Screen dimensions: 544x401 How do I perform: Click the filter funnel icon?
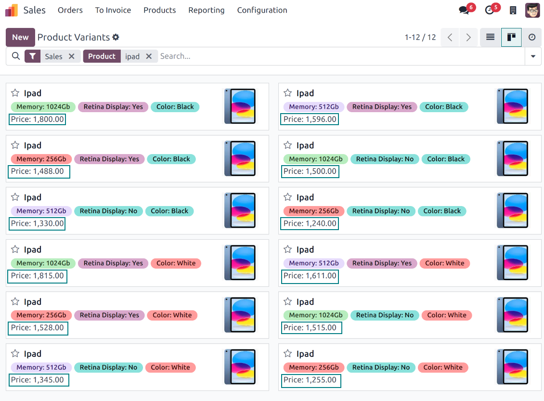coord(32,56)
